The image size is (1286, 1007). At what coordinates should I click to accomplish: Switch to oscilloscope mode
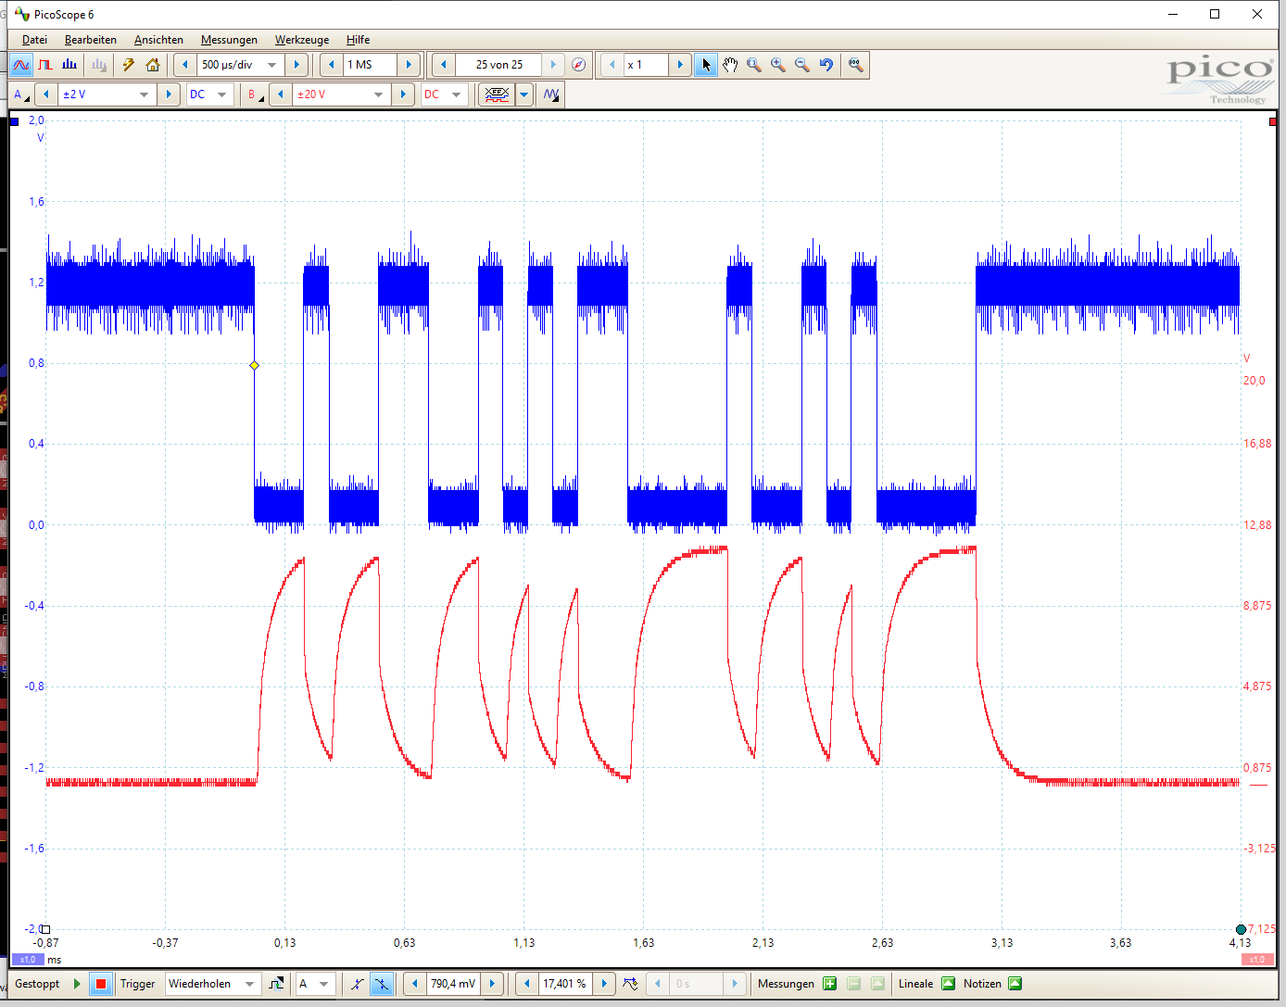[21, 65]
